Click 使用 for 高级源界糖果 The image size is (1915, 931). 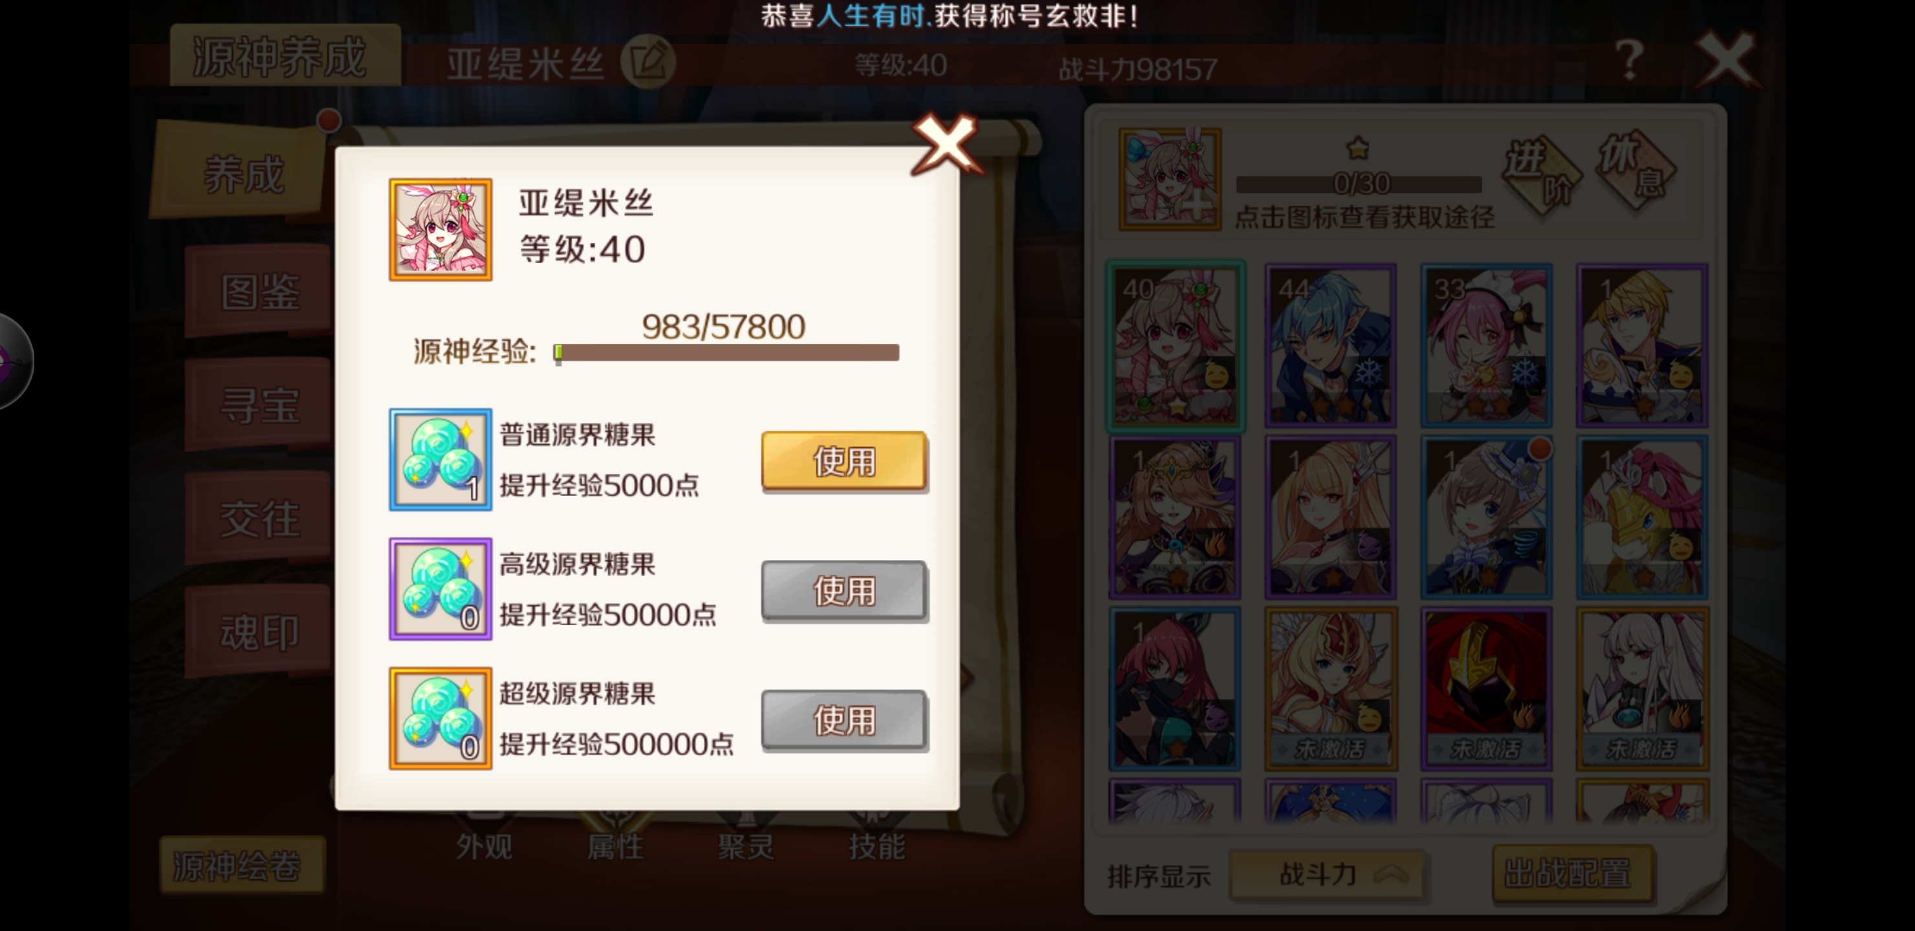[x=844, y=591]
